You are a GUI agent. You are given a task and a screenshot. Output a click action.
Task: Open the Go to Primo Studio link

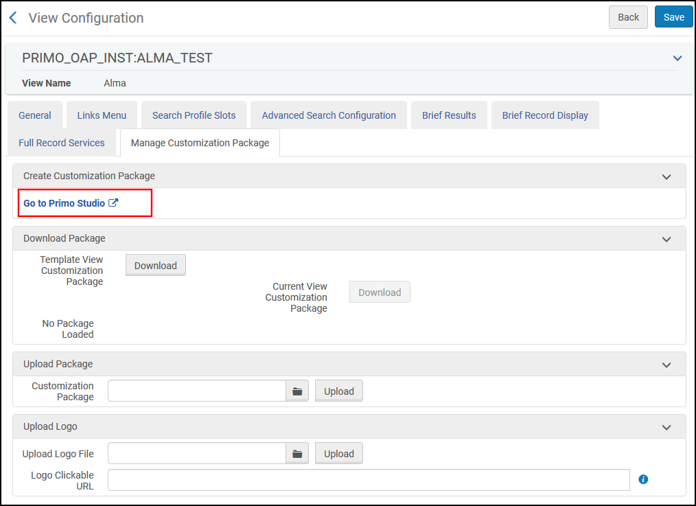coord(65,203)
